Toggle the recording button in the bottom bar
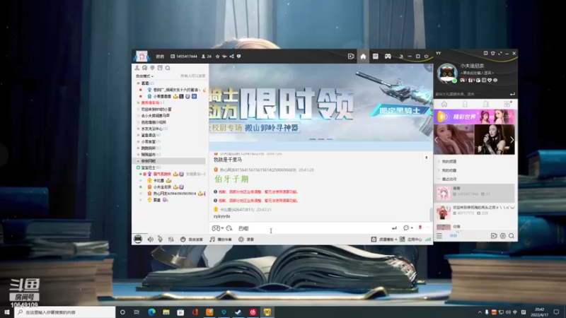Viewport: 566px width, 318px height. click(x=247, y=240)
